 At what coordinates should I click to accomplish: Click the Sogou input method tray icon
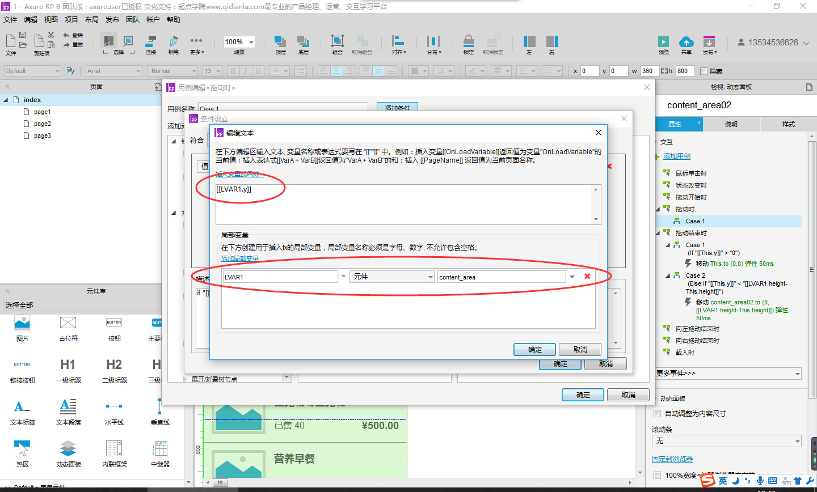click(x=707, y=481)
